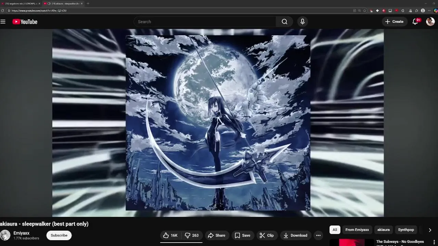
Task: Click the like/dislike ratio bar
Action: 181,242
